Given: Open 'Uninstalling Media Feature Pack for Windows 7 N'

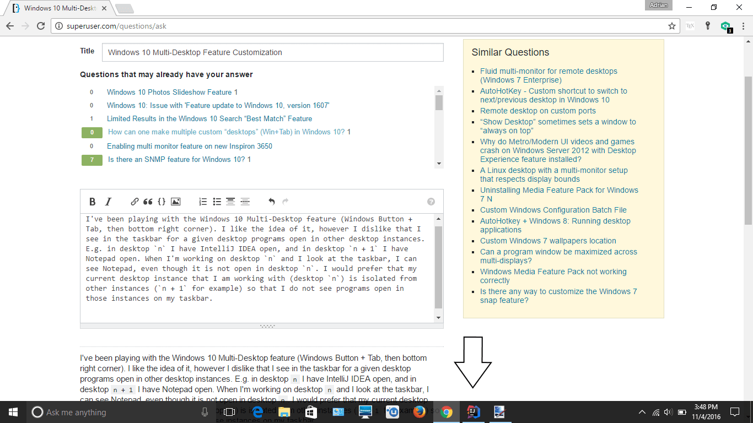Looking at the screenshot, I should [559, 194].
